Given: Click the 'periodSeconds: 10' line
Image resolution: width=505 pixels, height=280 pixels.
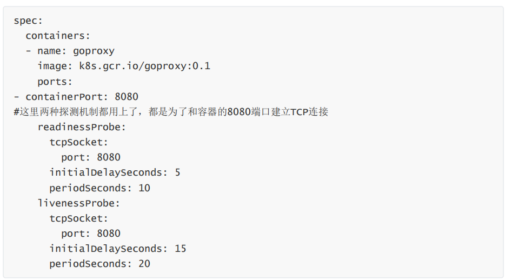Looking at the screenshot, I should click(100, 188).
